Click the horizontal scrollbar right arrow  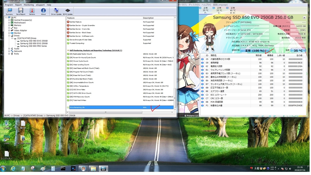(x=172, y=112)
